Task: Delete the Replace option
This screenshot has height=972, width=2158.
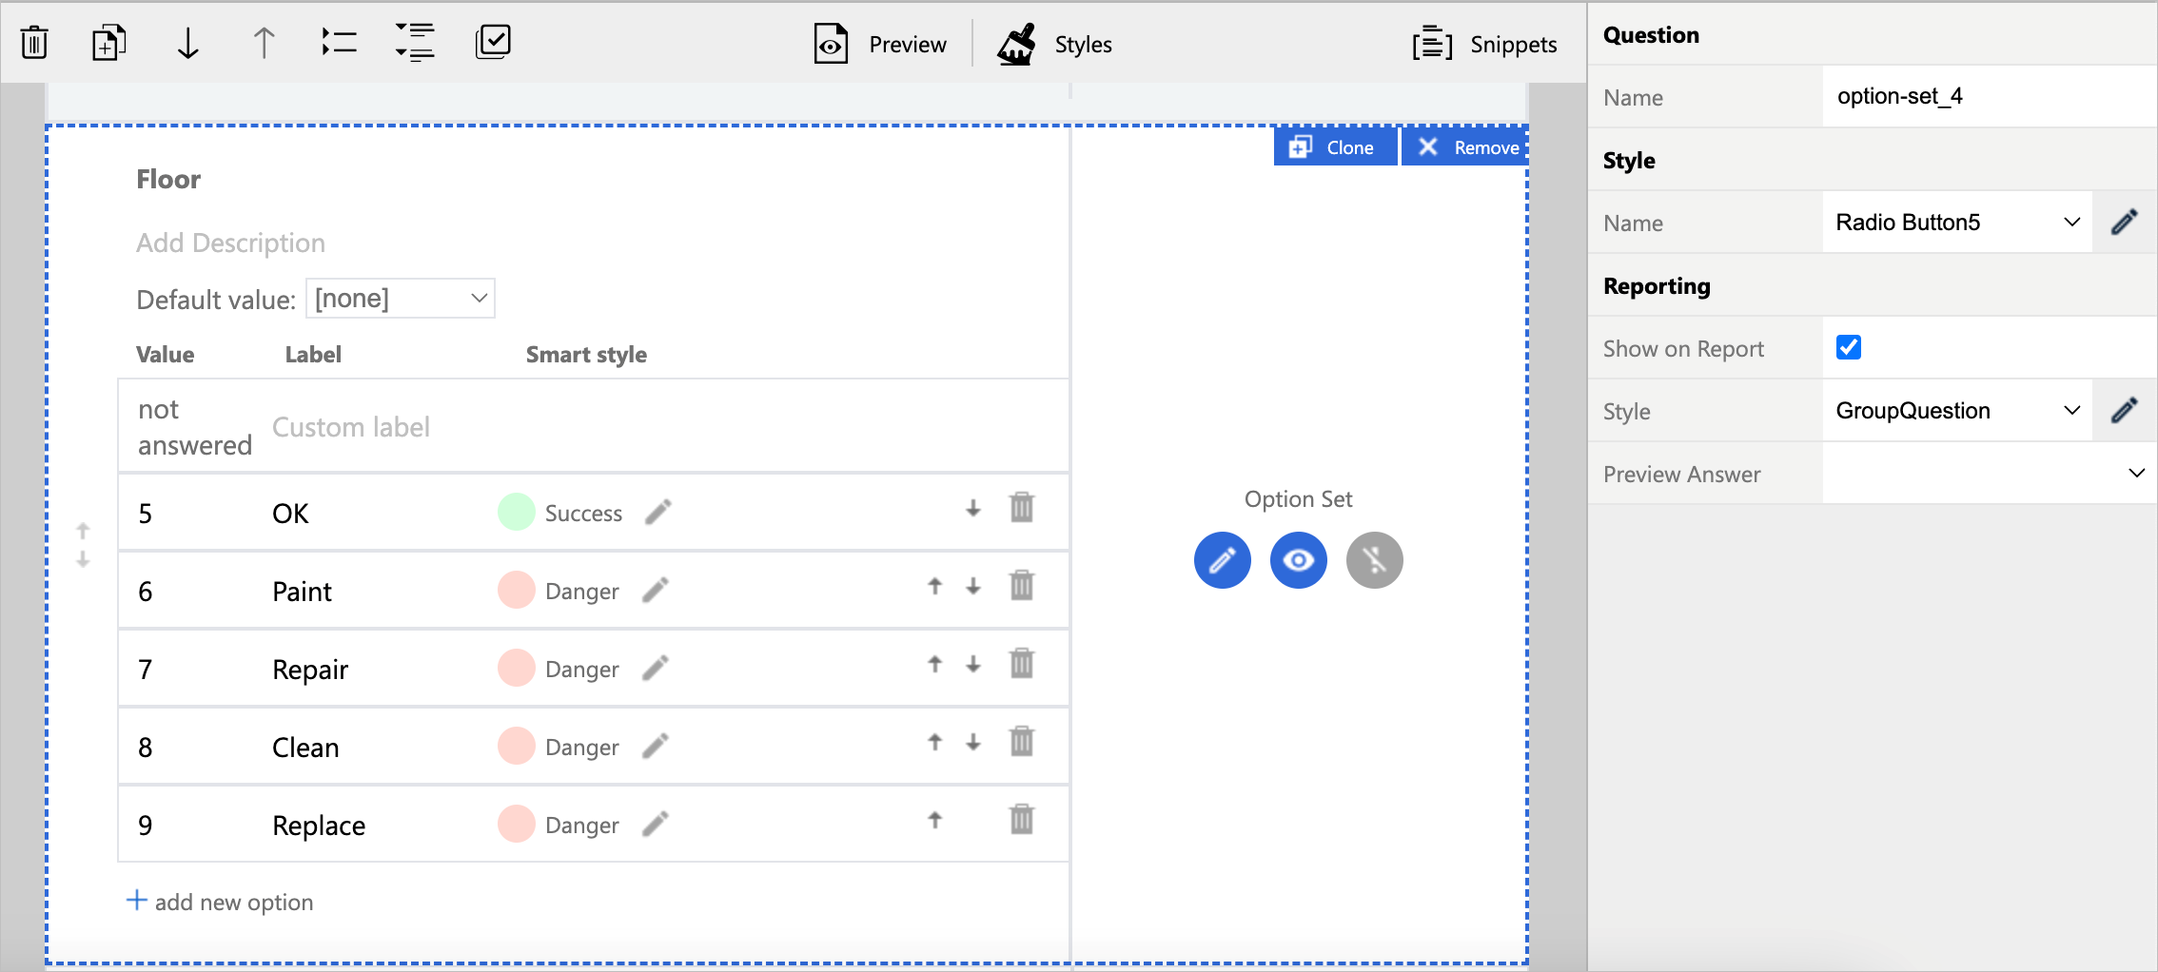Action: [1021, 820]
